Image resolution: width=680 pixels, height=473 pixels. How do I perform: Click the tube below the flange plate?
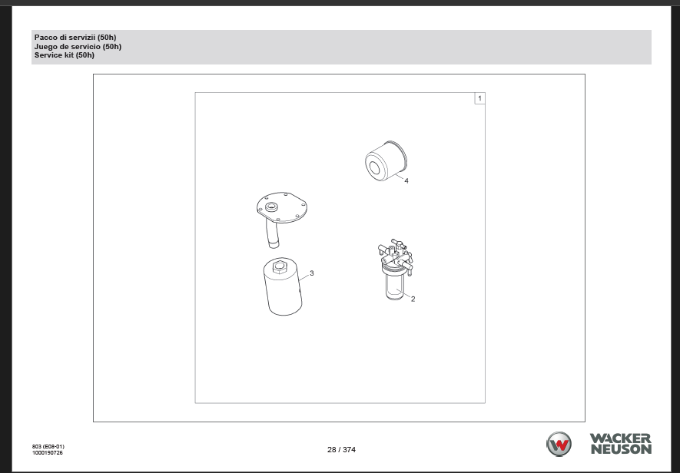click(270, 233)
